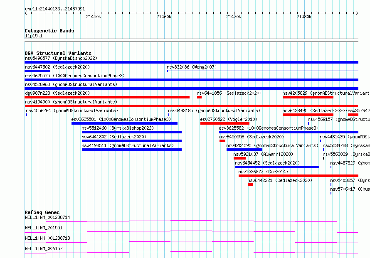The height and width of the screenshot is (258, 370).
Task: Click the small red nsv6441856 feature bar
Action: (x=200, y=97)
